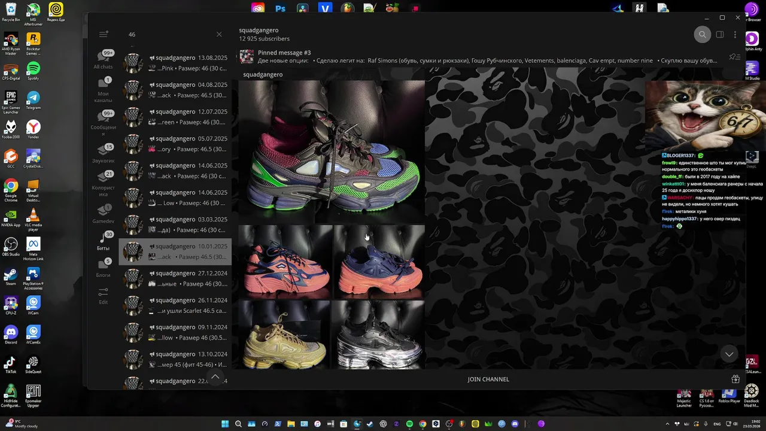Open the Яндекс.Еда desktop shortcut
766x431 pixels.
point(56,13)
